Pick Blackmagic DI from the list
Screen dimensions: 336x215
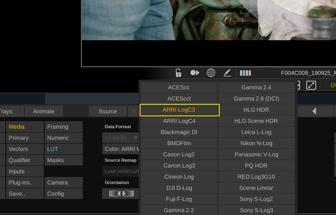pyautogui.click(x=179, y=132)
